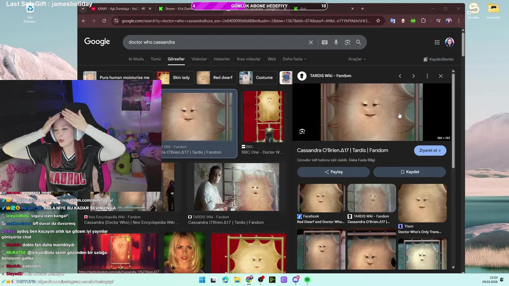Mute the KARAF YouTube tab audio
The image size is (509, 286).
[x=143, y=8]
